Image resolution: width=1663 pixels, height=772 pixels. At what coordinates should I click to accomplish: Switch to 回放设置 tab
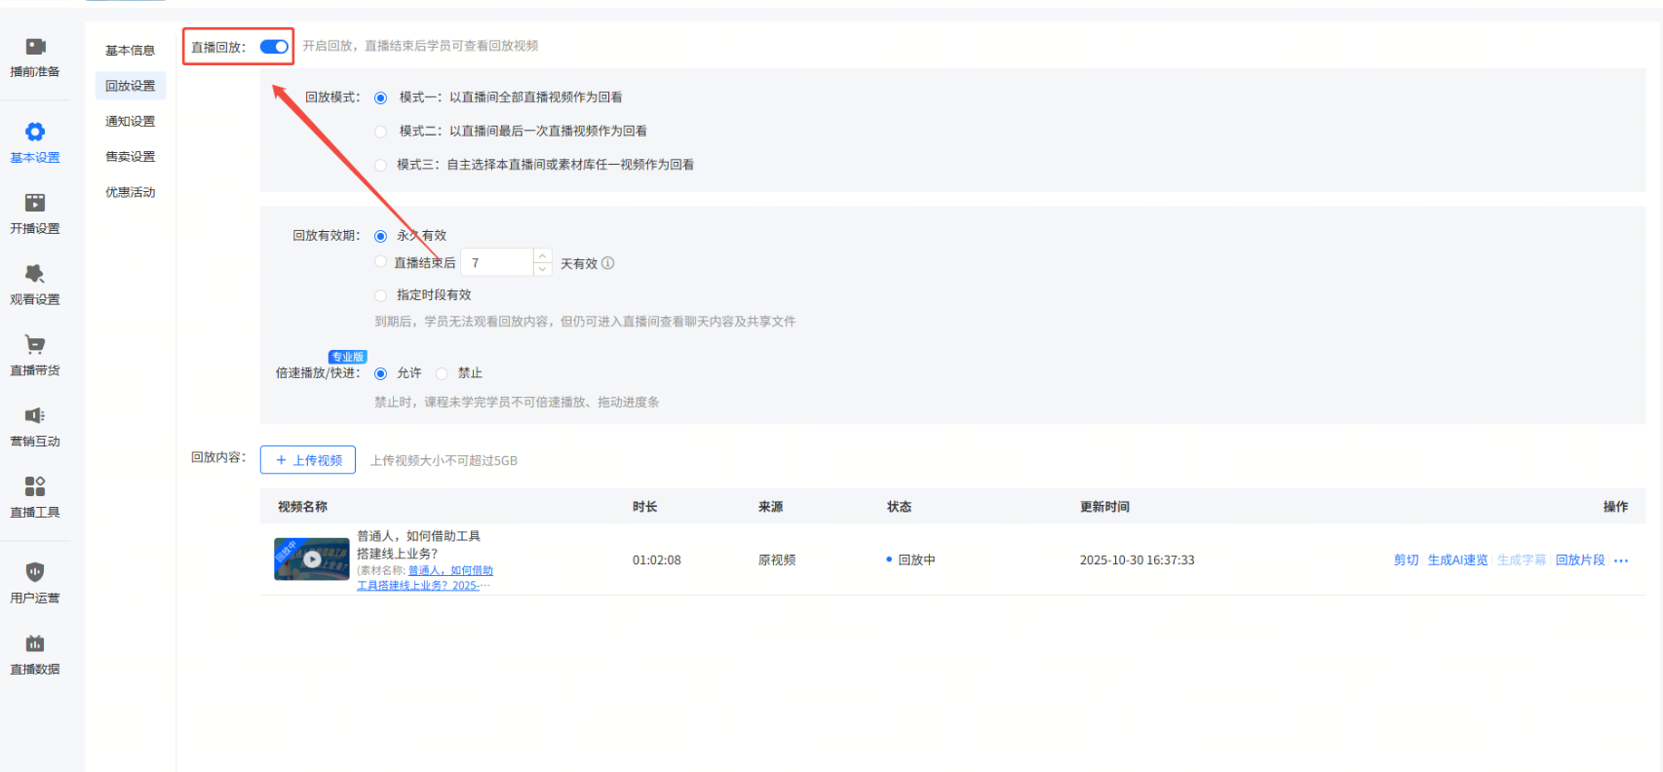[x=131, y=86]
